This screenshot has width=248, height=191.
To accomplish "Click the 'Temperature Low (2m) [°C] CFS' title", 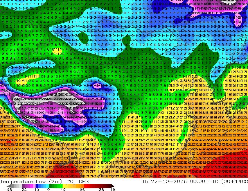I will click(x=44, y=182).
